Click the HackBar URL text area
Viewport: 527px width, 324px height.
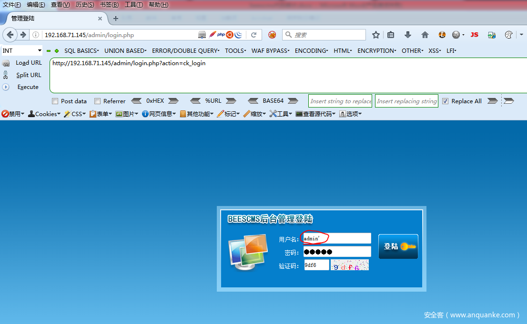point(288,75)
